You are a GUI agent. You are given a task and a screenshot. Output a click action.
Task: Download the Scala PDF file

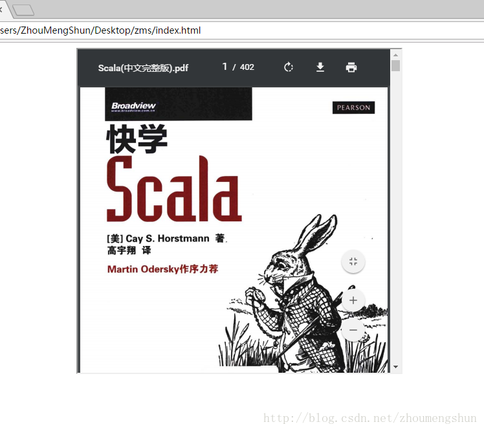pyautogui.click(x=320, y=67)
